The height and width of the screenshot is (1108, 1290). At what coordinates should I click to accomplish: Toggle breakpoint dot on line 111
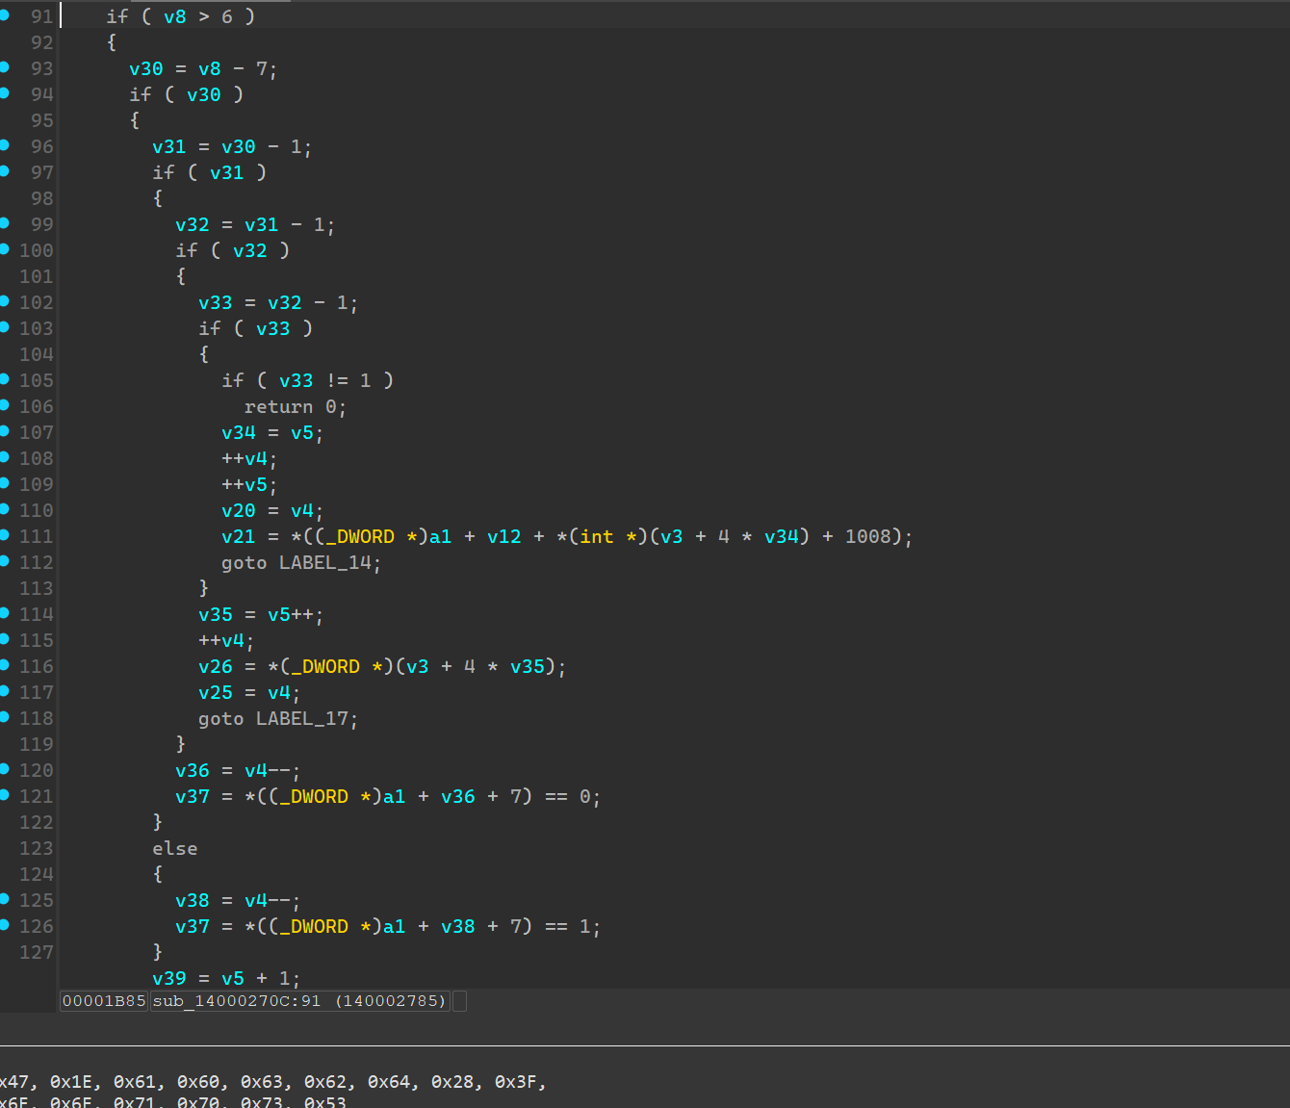tap(5, 535)
